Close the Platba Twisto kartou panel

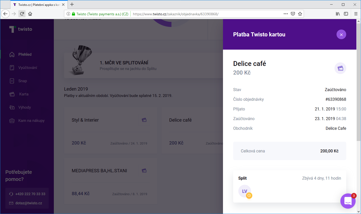point(341,34)
